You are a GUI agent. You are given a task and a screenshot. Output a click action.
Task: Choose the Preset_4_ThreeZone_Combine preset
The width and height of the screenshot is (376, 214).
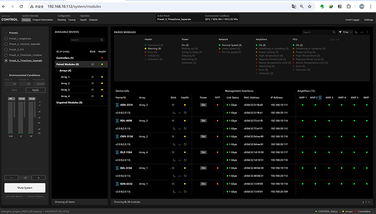[x=6, y=55]
